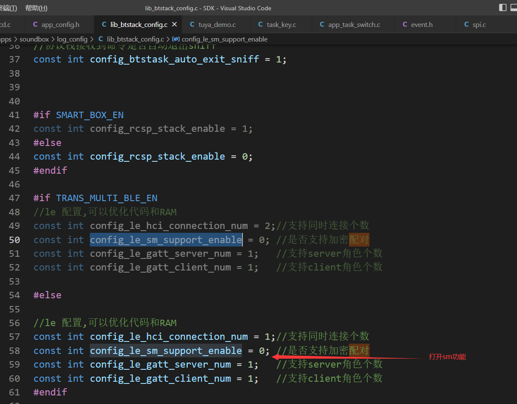Click line number 44 in the gutter

point(15,156)
